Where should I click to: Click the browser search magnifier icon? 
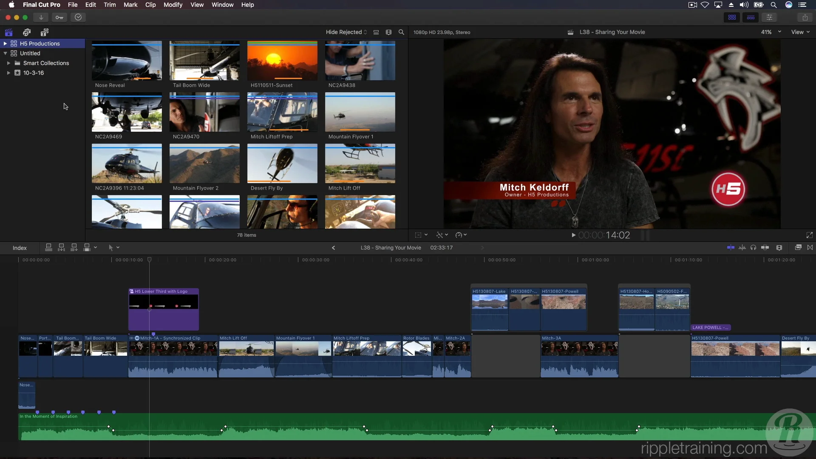pos(401,32)
